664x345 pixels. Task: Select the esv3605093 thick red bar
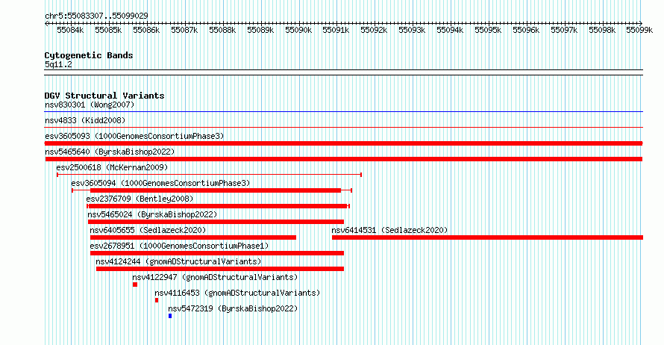tap(343, 143)
